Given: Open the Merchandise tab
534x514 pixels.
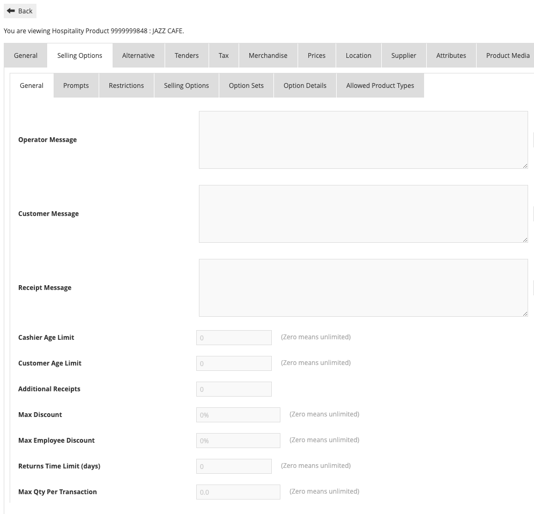Looking at the screenshot, I should click(268, 56).
